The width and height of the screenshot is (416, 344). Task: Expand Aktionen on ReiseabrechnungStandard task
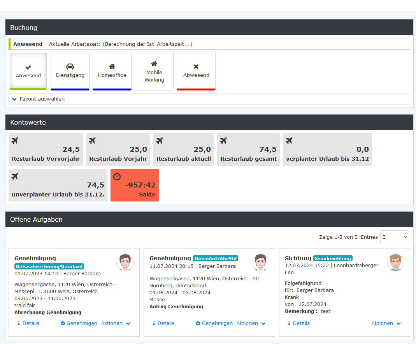pos(116,323)
